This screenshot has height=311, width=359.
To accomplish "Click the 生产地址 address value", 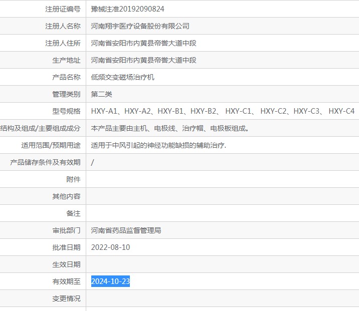I will [143, 60].
